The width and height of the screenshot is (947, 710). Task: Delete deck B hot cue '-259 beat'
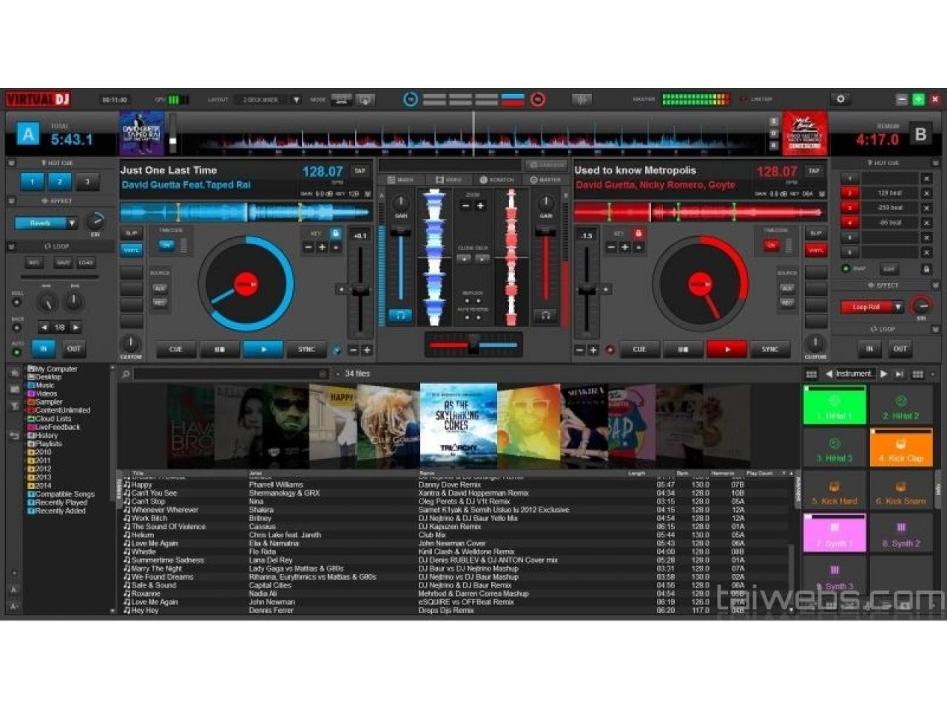[x=926, y=208]
